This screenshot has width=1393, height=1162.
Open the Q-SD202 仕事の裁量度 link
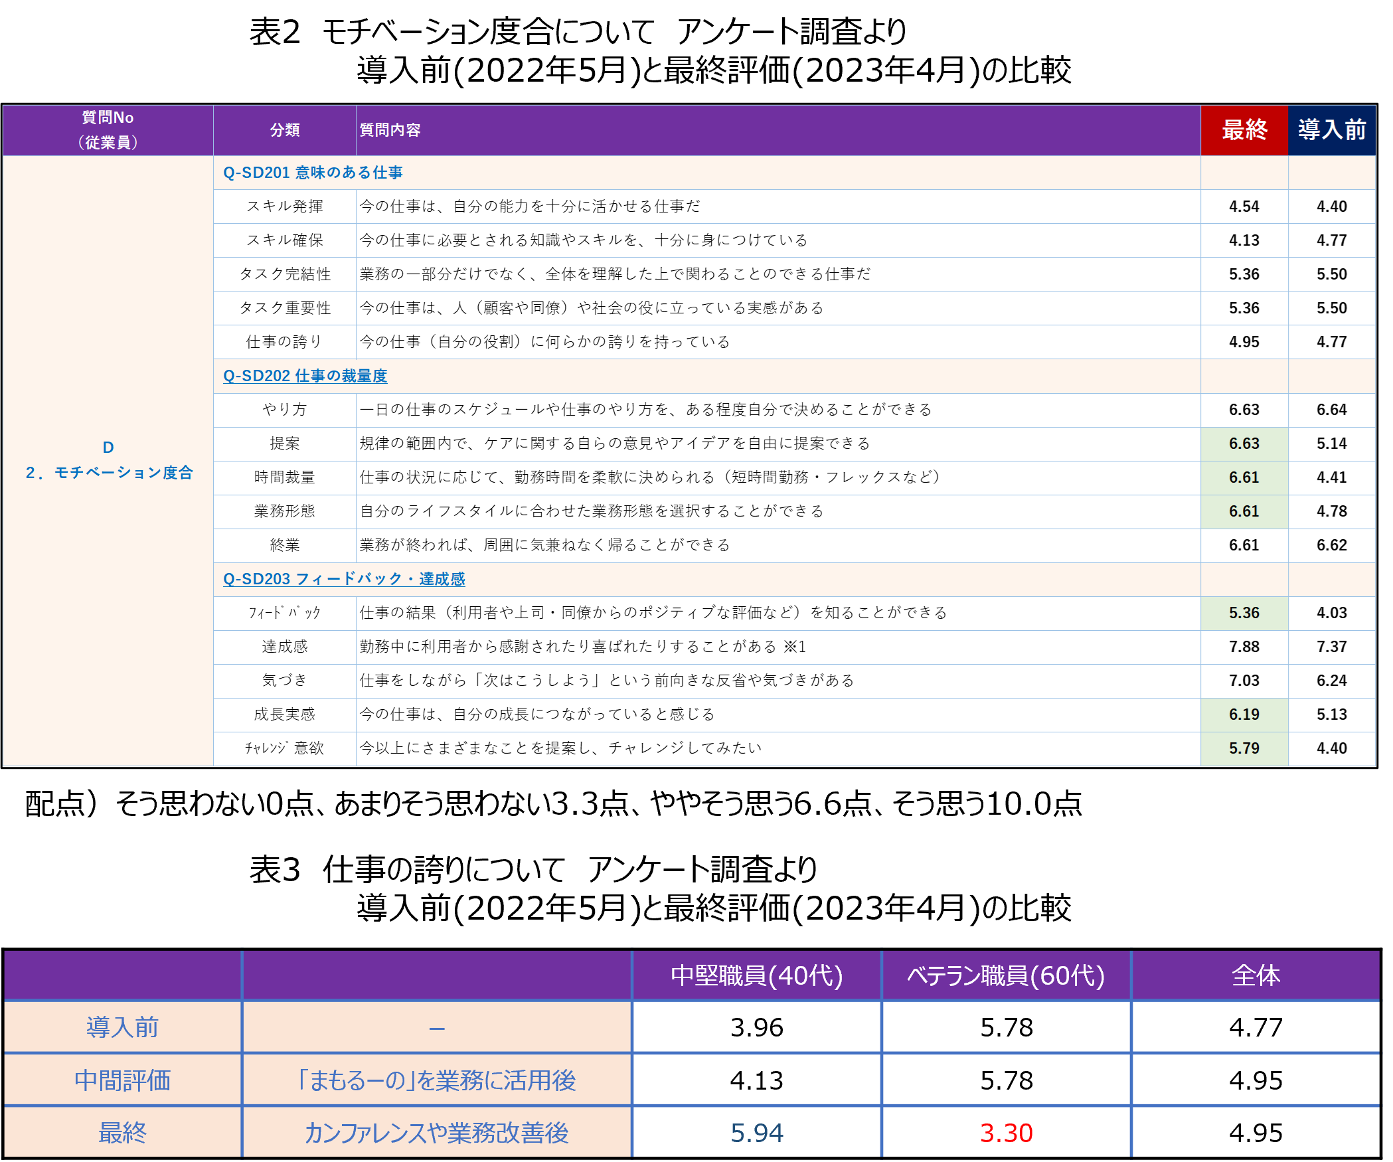pos(305,376)
